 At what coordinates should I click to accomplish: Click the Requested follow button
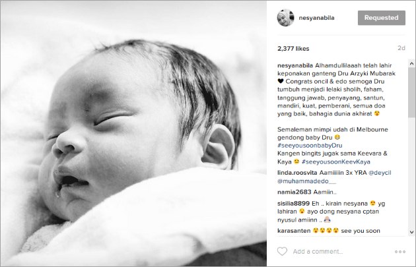pyautogui.click(x=382, y=18)
